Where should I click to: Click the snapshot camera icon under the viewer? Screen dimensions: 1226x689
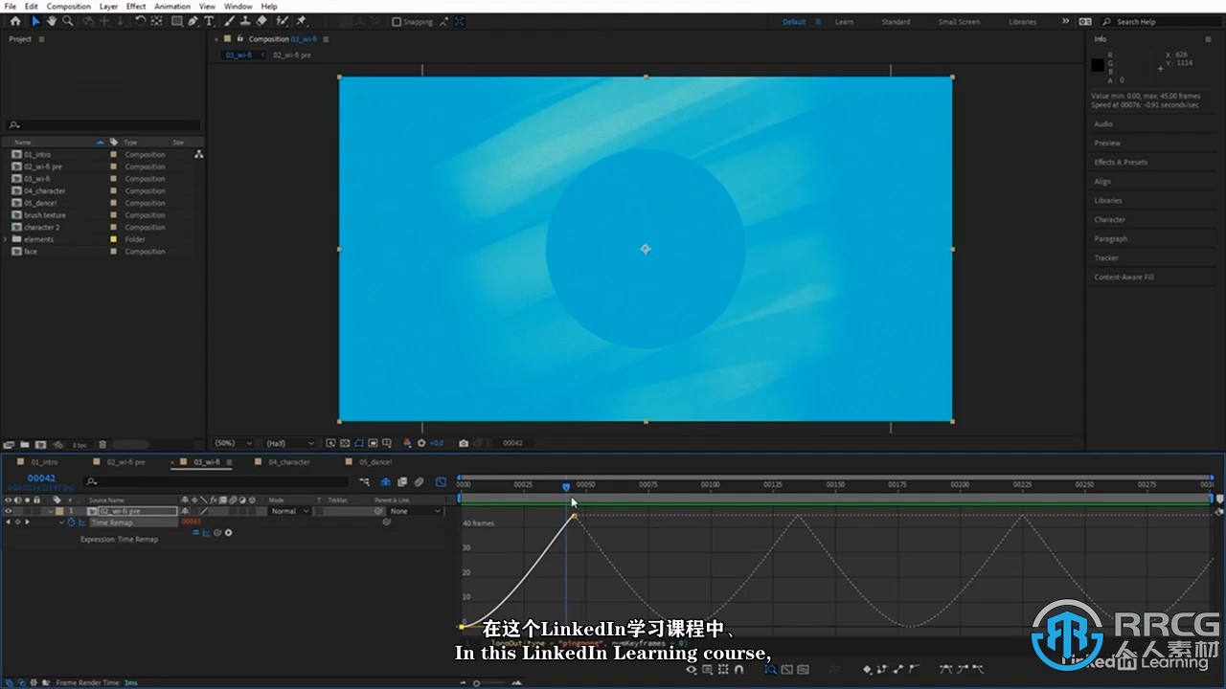pyautogui.click(x=464, y=443)
